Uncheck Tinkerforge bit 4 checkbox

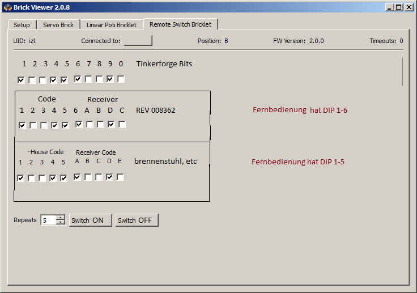coord(53,80)
